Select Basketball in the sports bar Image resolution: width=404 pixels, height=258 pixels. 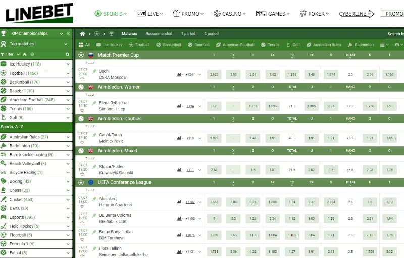tap(169, 45)
